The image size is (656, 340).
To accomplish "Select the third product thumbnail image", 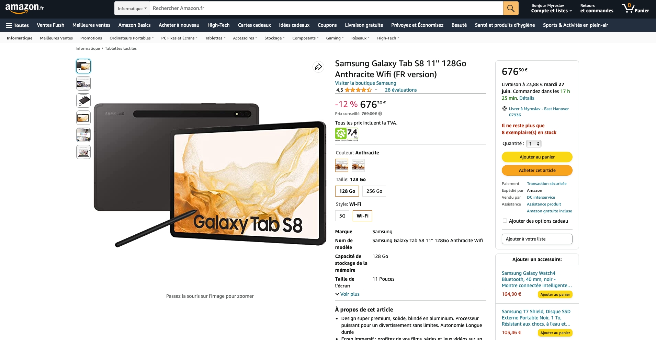I will (x=83, y=101).
